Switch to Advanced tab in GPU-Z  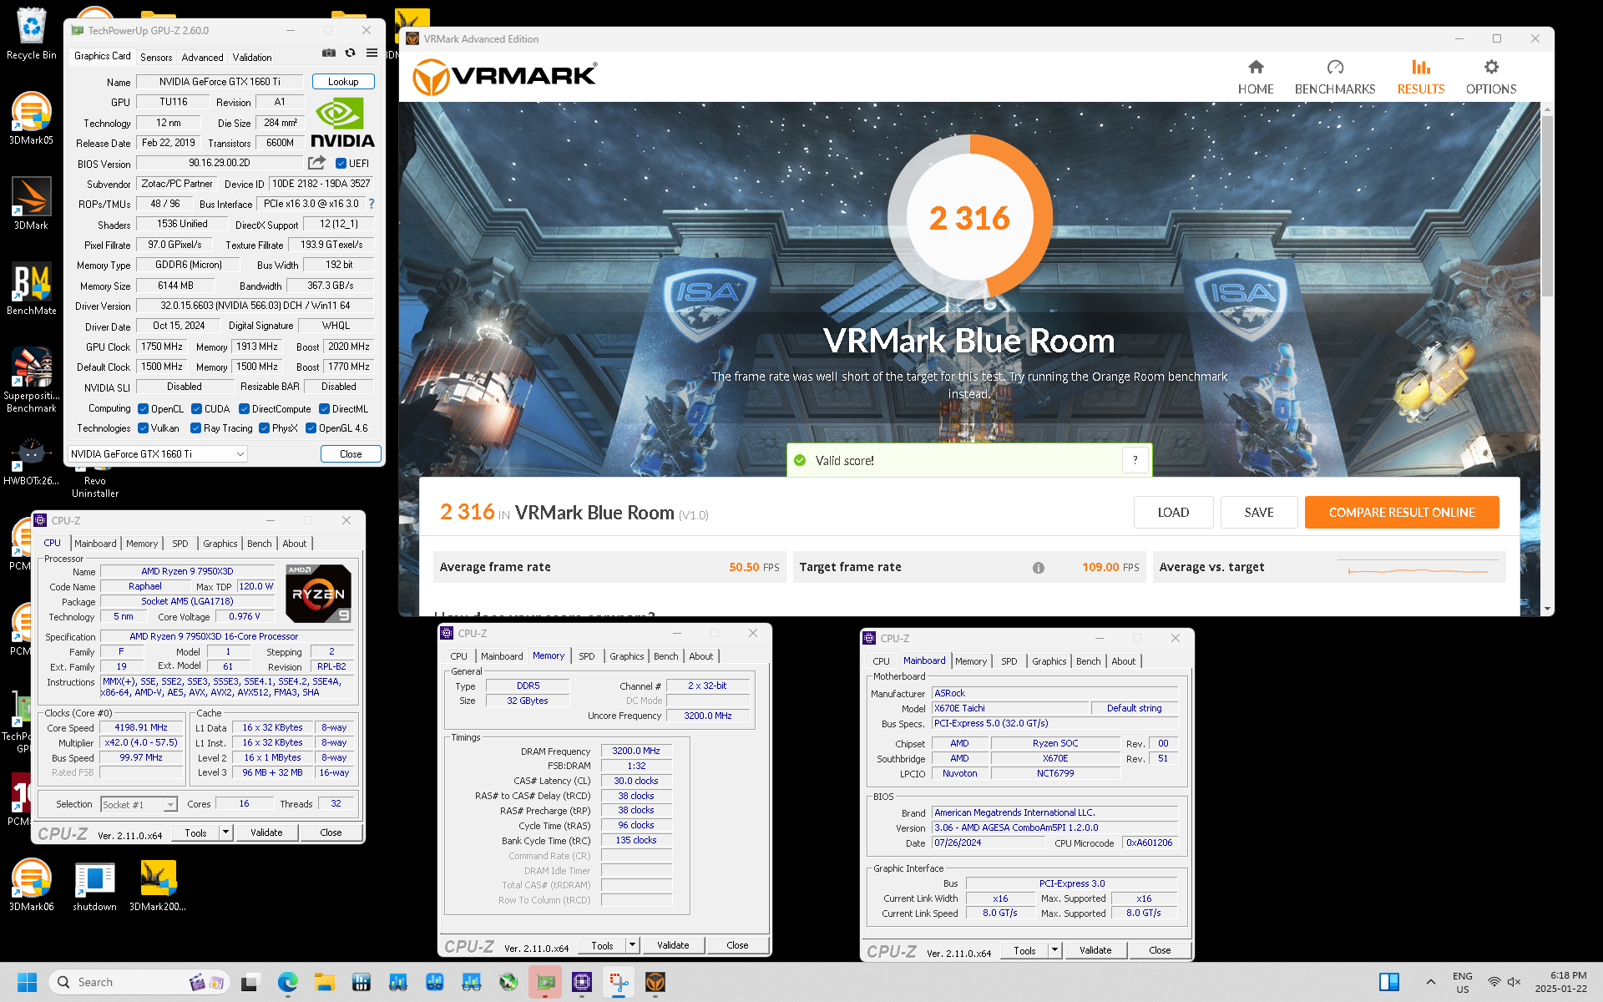click(202, 58)
